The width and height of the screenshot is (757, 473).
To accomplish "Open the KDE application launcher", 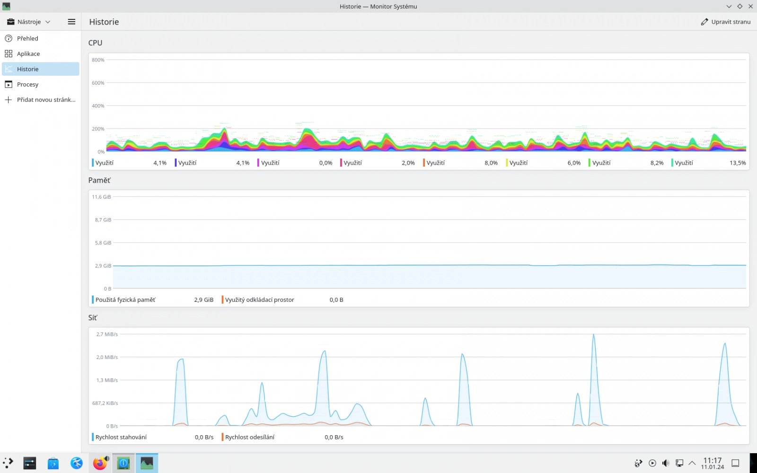I will [x=8, y=463].
